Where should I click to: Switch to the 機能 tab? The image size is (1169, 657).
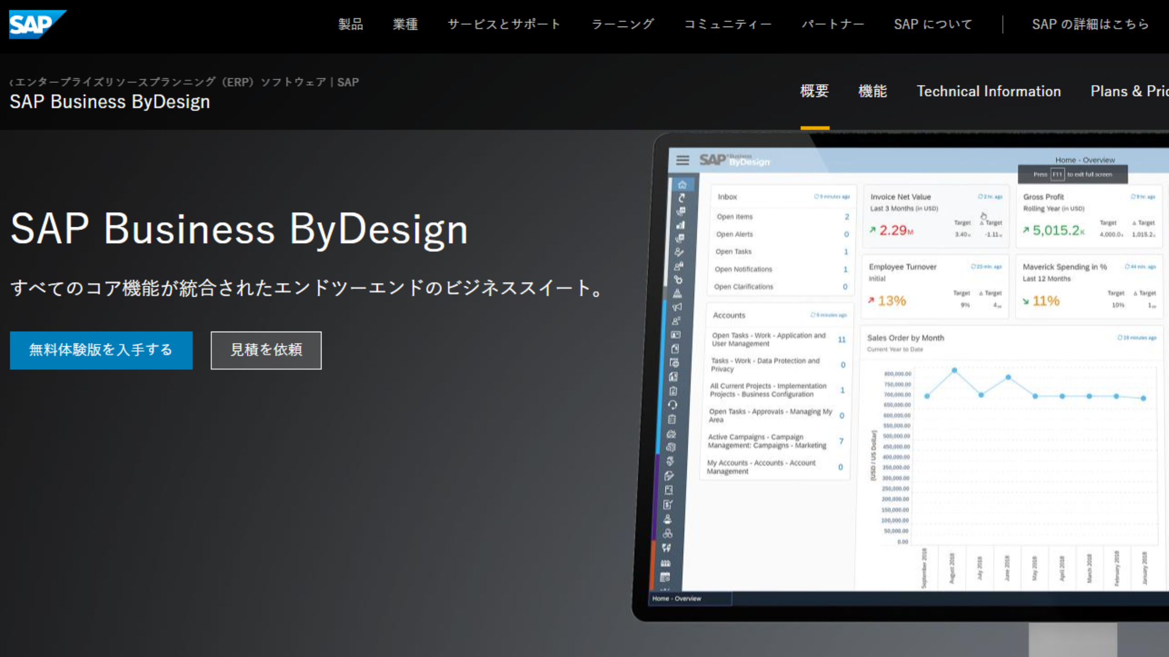point(873,91)
